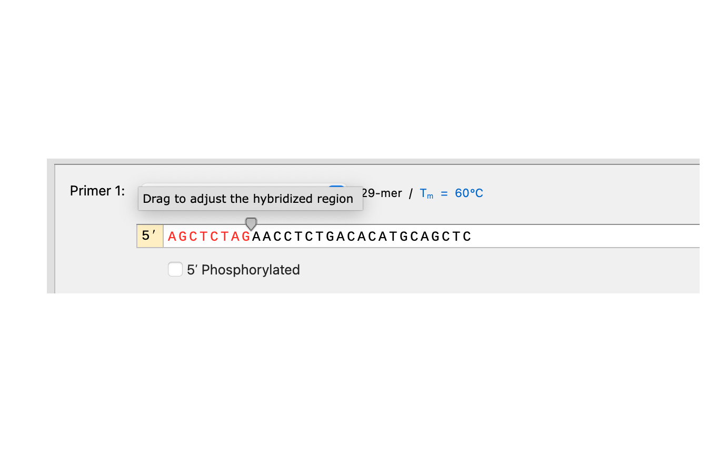Screen dimensions: 727x452
Task: Enable the 5′ Phosphorylated checkbox
Action: (x=175, y=269)
